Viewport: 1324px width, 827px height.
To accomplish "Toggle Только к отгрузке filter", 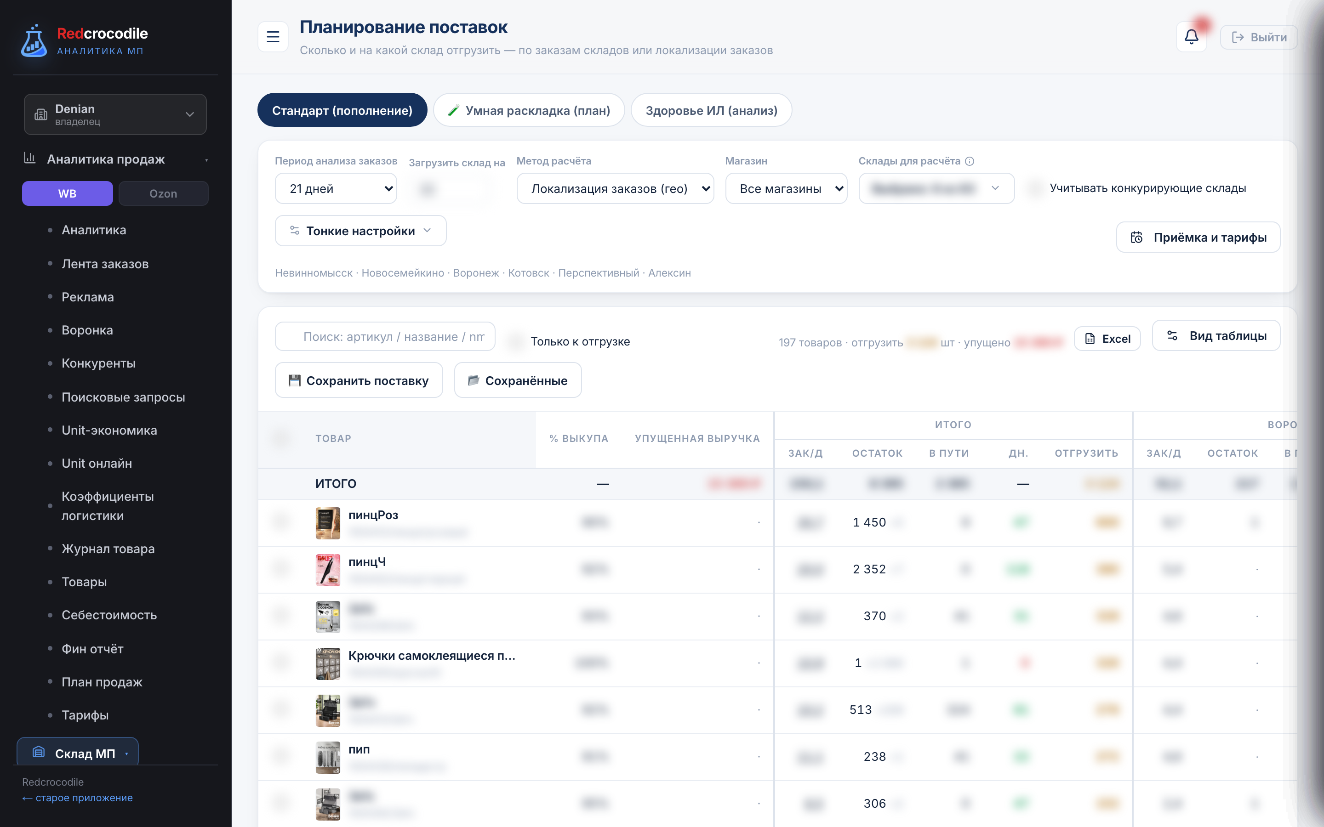I will [x=515, y=341].
